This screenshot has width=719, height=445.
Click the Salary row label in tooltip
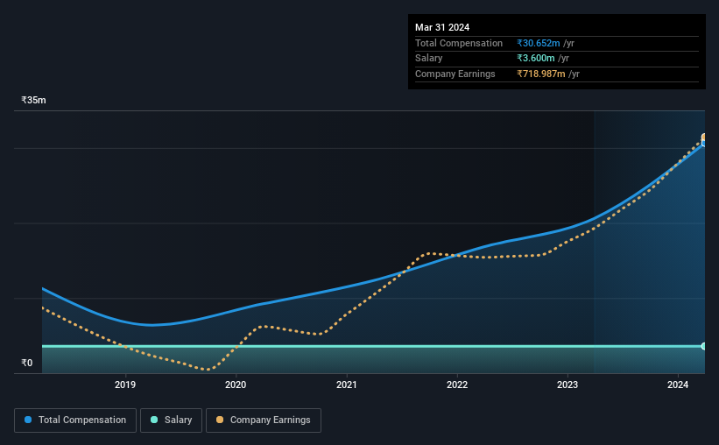tap(429, 59)
